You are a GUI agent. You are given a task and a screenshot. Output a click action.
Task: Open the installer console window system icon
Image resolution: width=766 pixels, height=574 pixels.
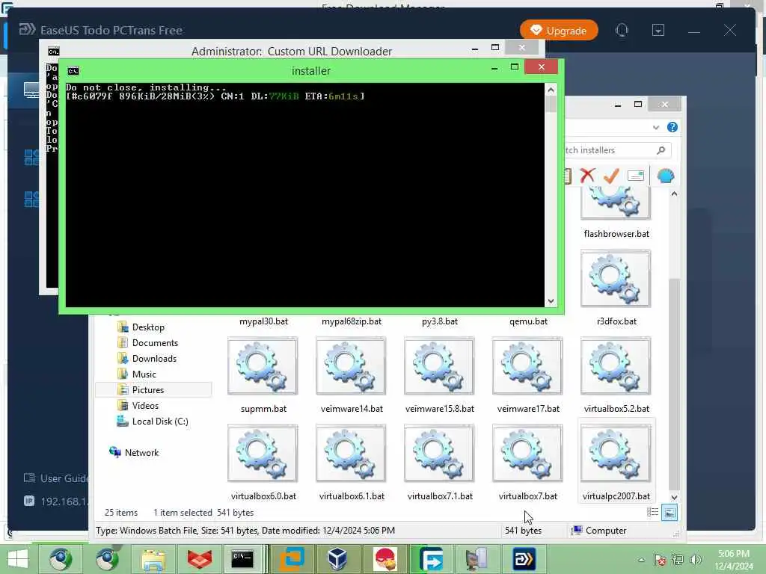point(73,71)
